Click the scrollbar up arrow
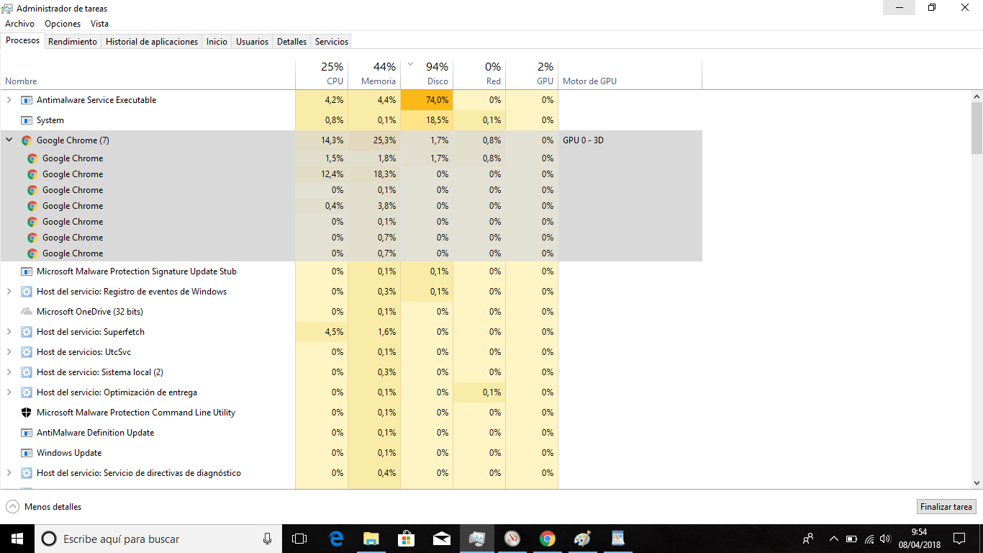Viewport: 983px width, 553px height. [x=977, y=96]
